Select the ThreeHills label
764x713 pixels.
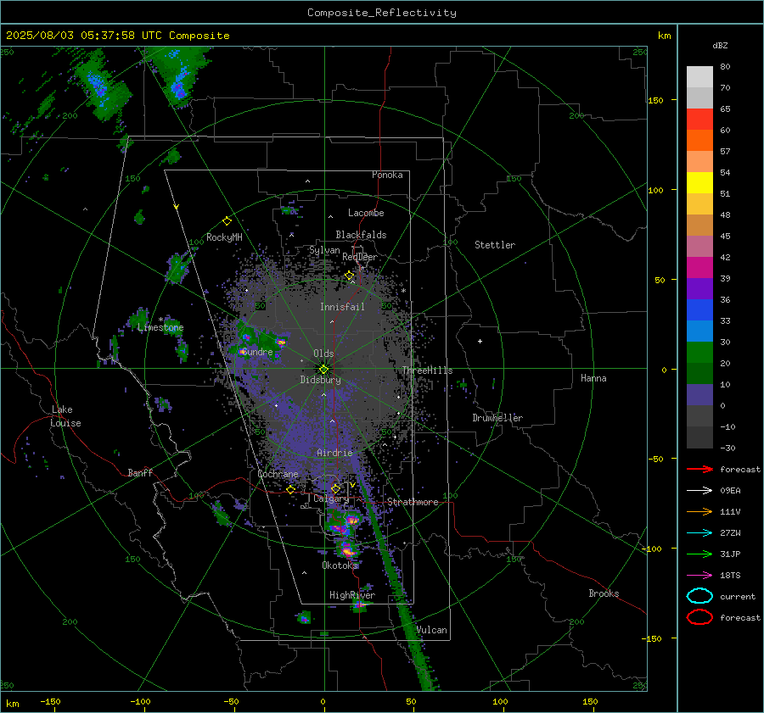coord(427,370)
